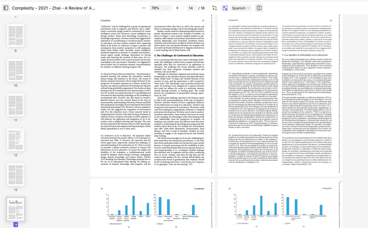Click the "Colegio" axis label in translated chart

click(261, 216)
